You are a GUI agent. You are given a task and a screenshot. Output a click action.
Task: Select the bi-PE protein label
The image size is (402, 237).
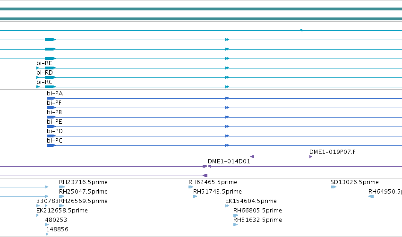(54, 122)
